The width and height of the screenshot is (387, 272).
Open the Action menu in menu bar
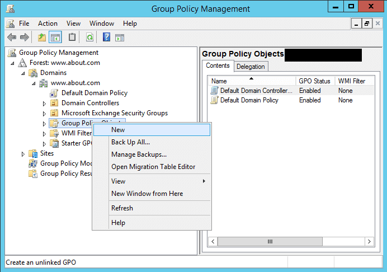[x=48, y=24]
